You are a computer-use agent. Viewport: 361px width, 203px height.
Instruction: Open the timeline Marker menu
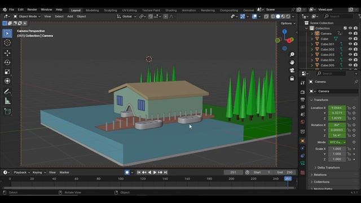click(x=64, y=173)
